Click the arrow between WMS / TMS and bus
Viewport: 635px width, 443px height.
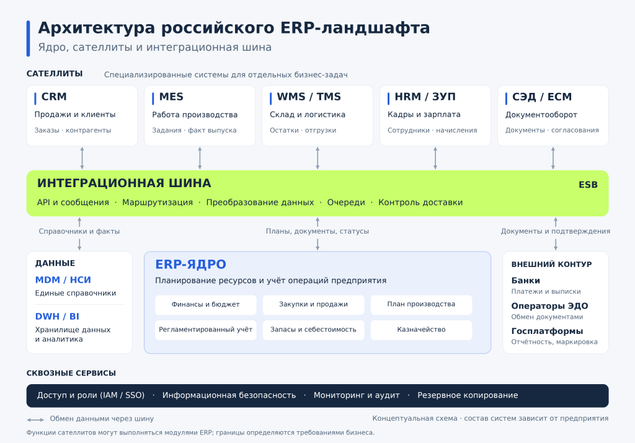317,158
